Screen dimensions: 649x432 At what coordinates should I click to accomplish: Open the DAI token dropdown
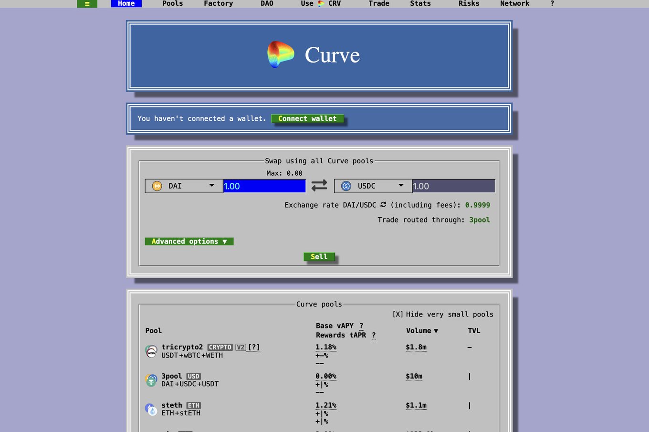[x=184, y=186]
